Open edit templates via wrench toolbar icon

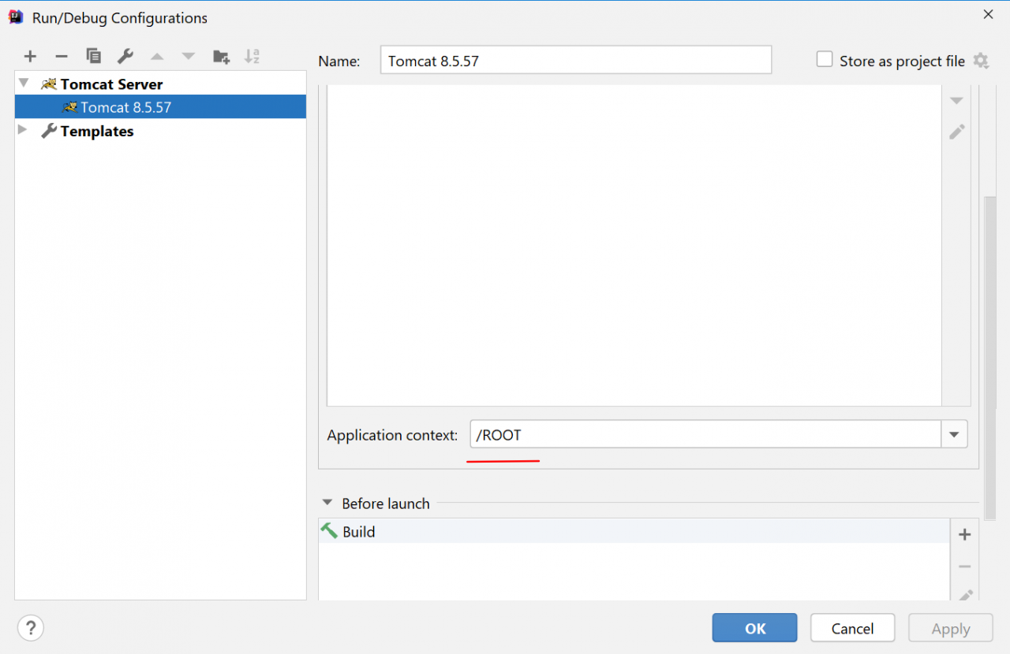pos(125,56)
